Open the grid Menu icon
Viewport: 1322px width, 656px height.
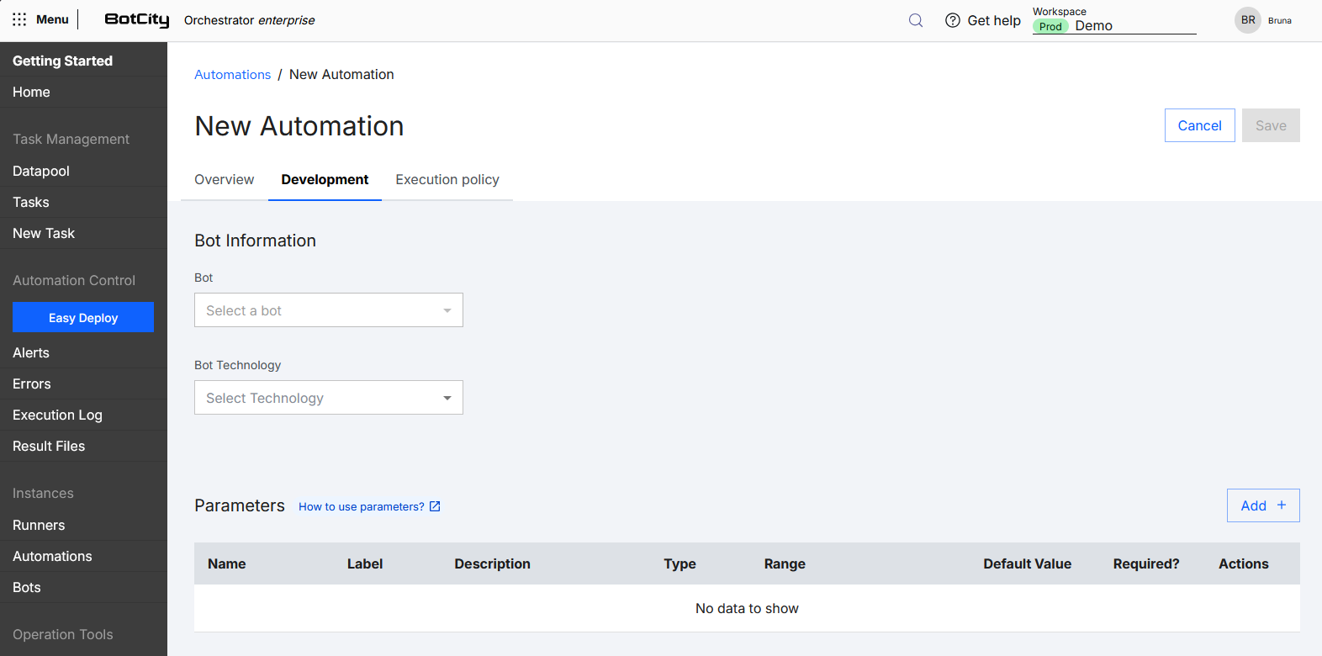point(19,19)
